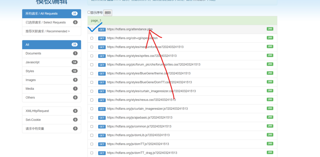Viewport: 320px width, 157px height.
Task: Select checkbox for cdn-cgi/speculation request
Action: (x=92, y=38)
